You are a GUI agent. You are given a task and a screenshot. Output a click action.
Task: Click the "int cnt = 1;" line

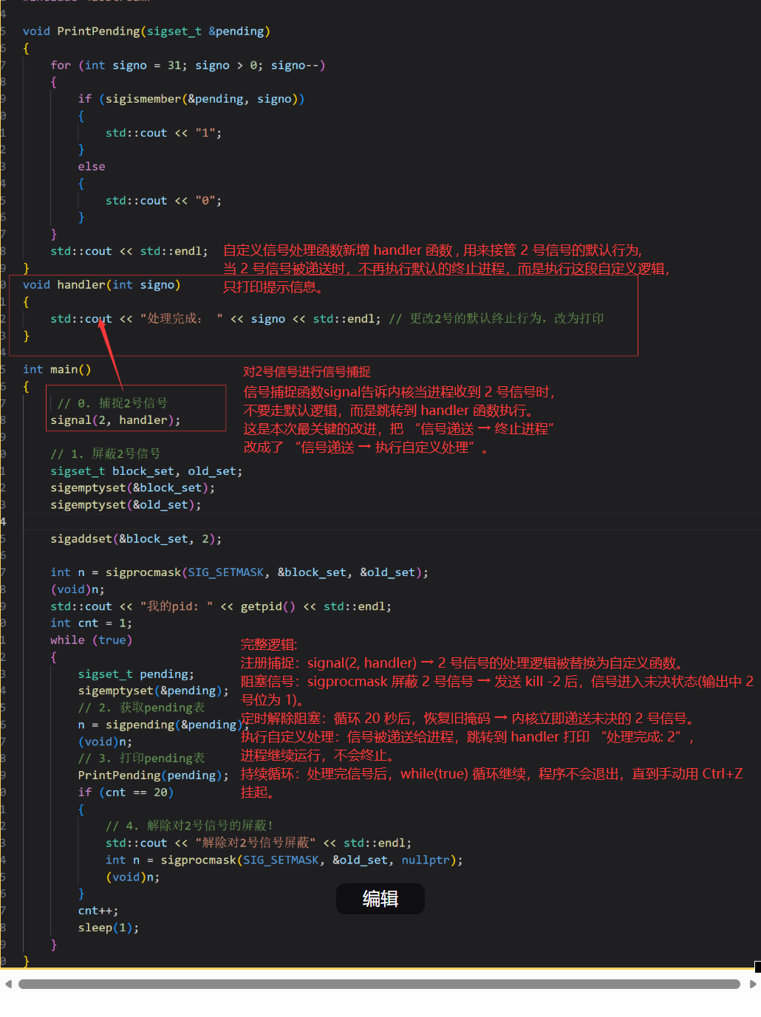(x=92, y=623)
